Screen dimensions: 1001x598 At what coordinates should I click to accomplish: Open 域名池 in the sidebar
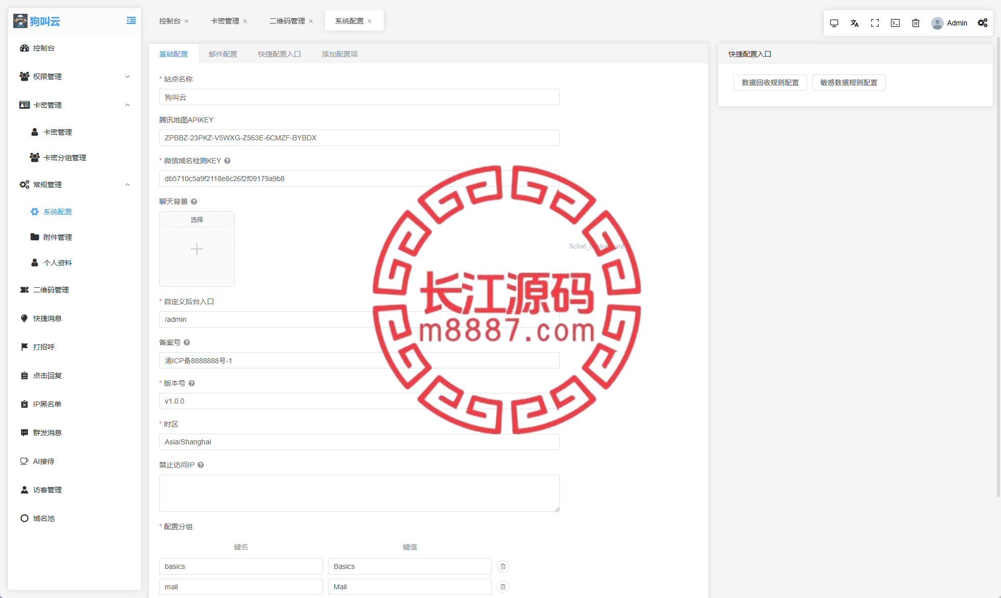(74, 518)
